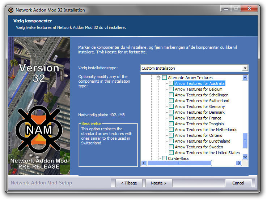Click the component list scroll down arrow
This screenshot has width=267, height=200.
(x=245, y=157)
